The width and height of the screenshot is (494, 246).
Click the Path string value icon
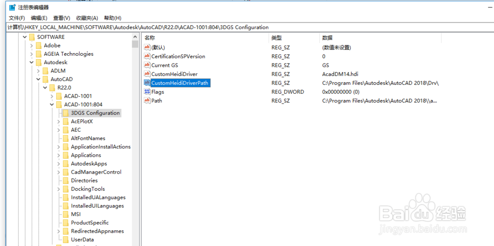pos(147,101)
